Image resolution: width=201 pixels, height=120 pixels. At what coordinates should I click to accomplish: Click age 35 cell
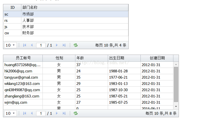92,77
